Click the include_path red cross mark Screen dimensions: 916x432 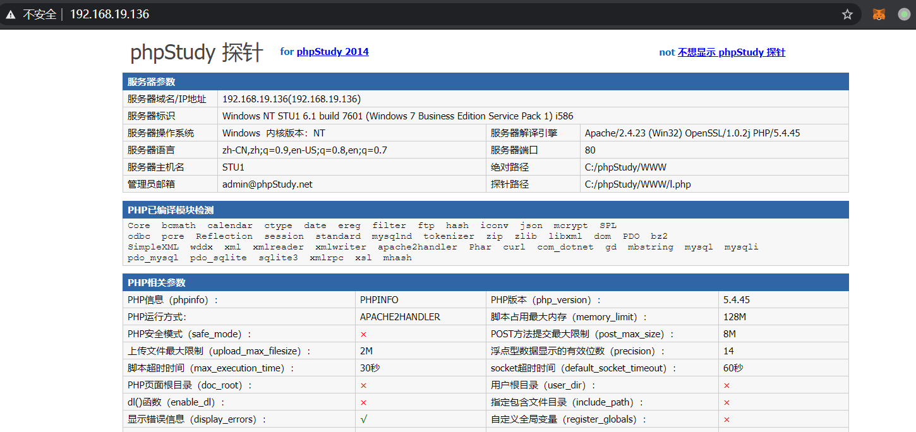click(x=726, y=402)
